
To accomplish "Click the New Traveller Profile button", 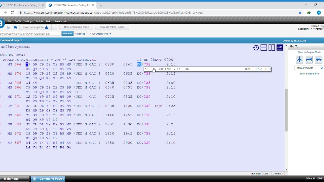I will pyautogui.click(x=112, y=27).
